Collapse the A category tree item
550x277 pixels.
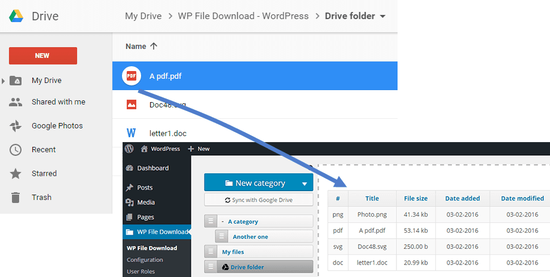(222, 221)
